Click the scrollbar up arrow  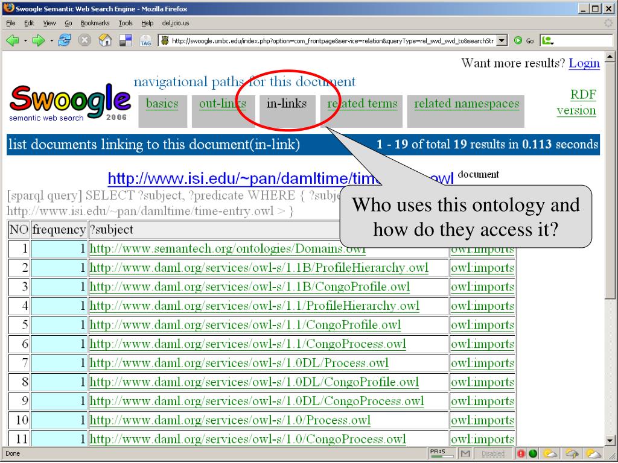click(x=610, y=57)
